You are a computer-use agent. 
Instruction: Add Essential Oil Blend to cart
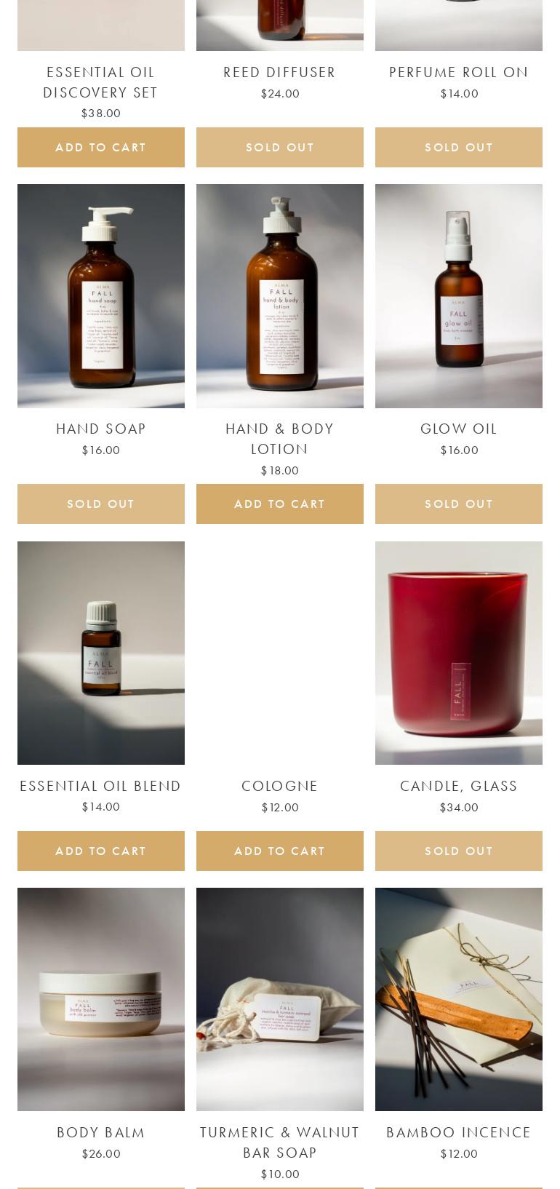point(101,851)
